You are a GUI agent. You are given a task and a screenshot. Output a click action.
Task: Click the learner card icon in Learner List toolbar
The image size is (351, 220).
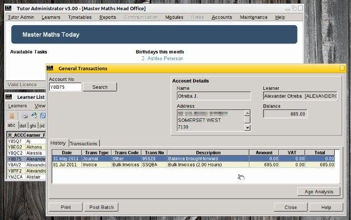(12, 116)
